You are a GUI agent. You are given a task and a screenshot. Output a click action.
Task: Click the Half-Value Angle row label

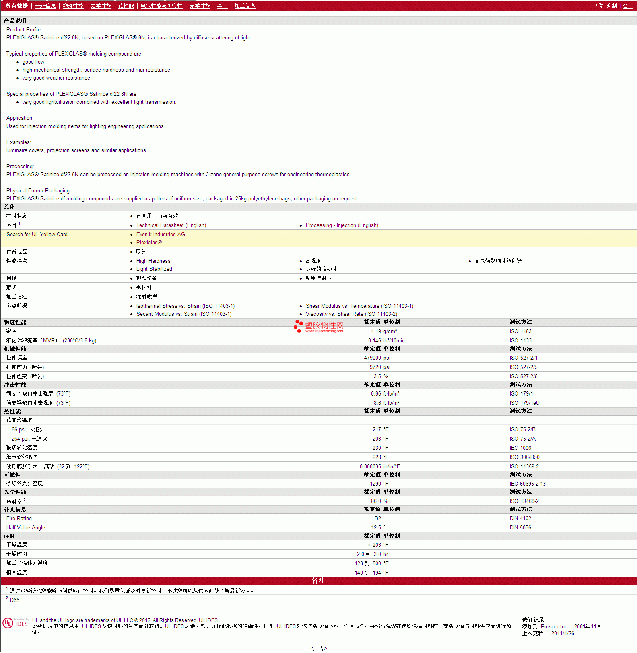coord(26,528)
